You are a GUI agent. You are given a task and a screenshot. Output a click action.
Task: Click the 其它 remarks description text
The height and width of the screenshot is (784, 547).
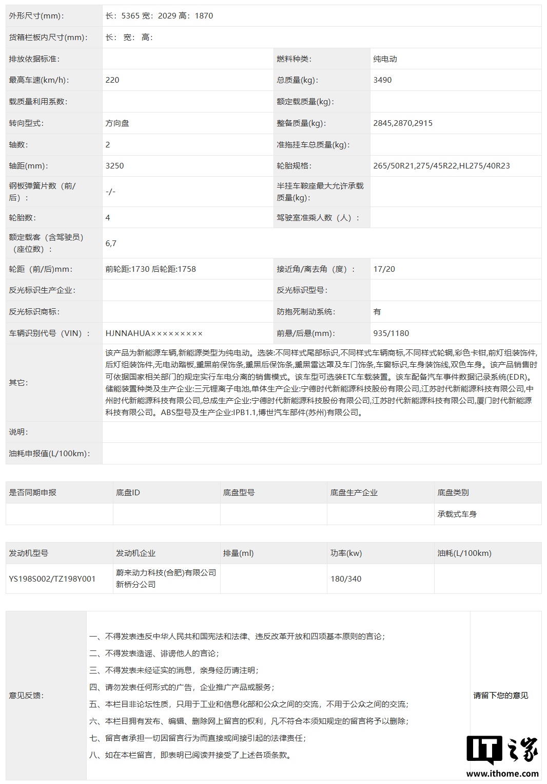(321, 382)
